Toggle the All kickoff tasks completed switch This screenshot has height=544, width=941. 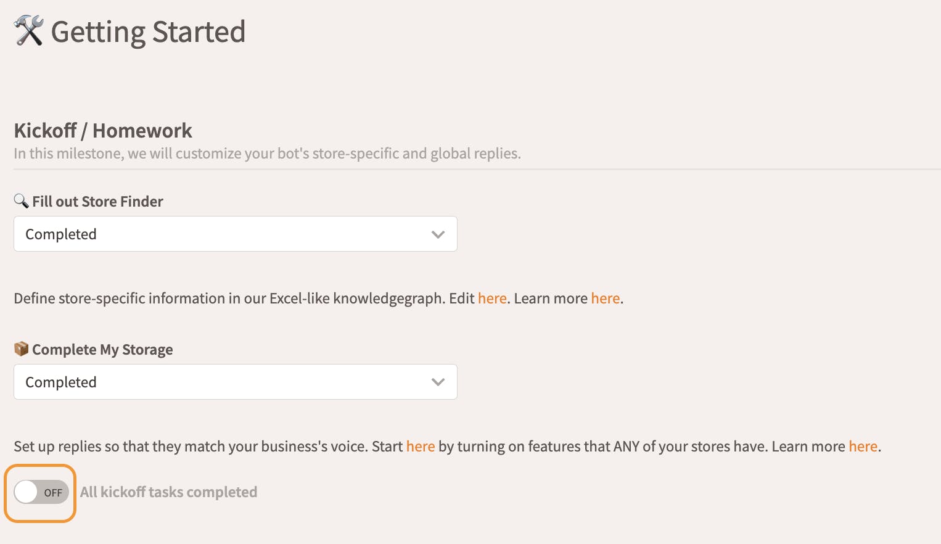coord(41,492)
